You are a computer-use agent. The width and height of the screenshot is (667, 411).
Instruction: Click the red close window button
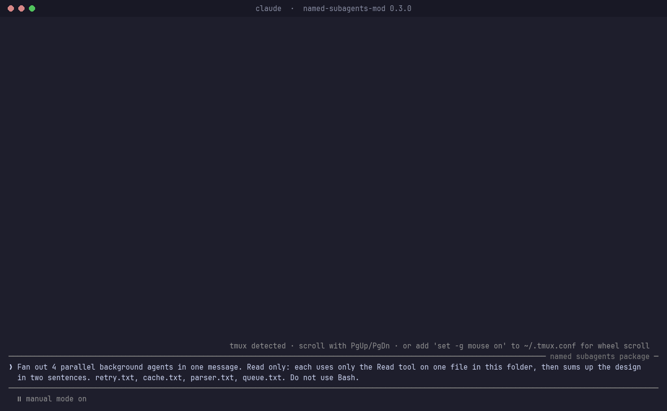tap(11, 9)
